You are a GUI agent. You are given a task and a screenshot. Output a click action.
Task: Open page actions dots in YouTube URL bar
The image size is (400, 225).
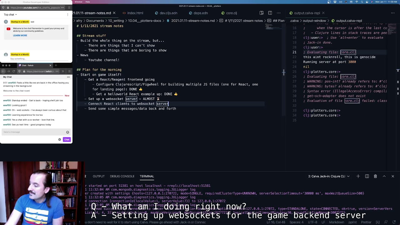(x=62, y=7)
